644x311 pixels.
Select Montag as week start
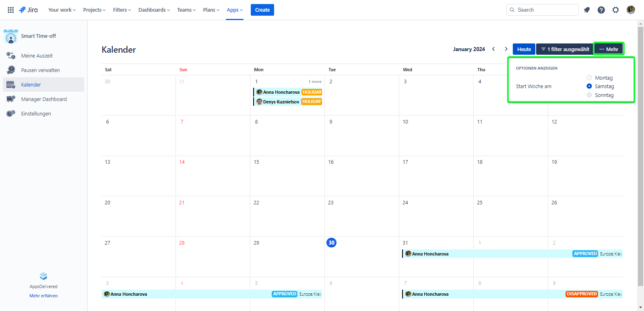(x=589, y=78)
